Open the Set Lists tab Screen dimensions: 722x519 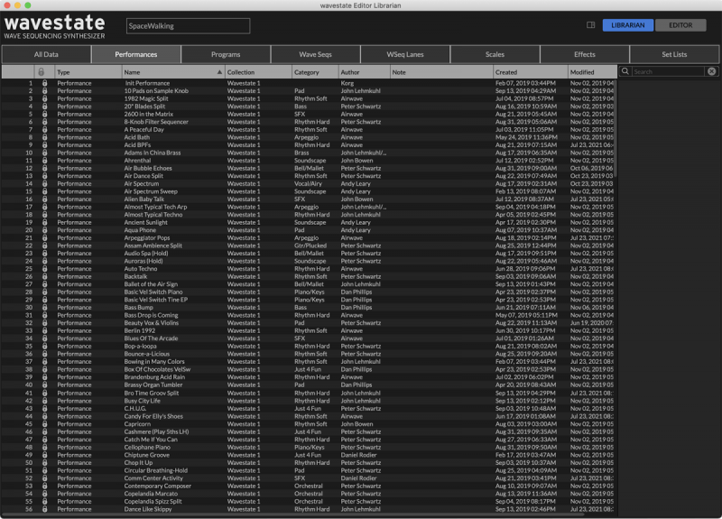click(674, 54)
